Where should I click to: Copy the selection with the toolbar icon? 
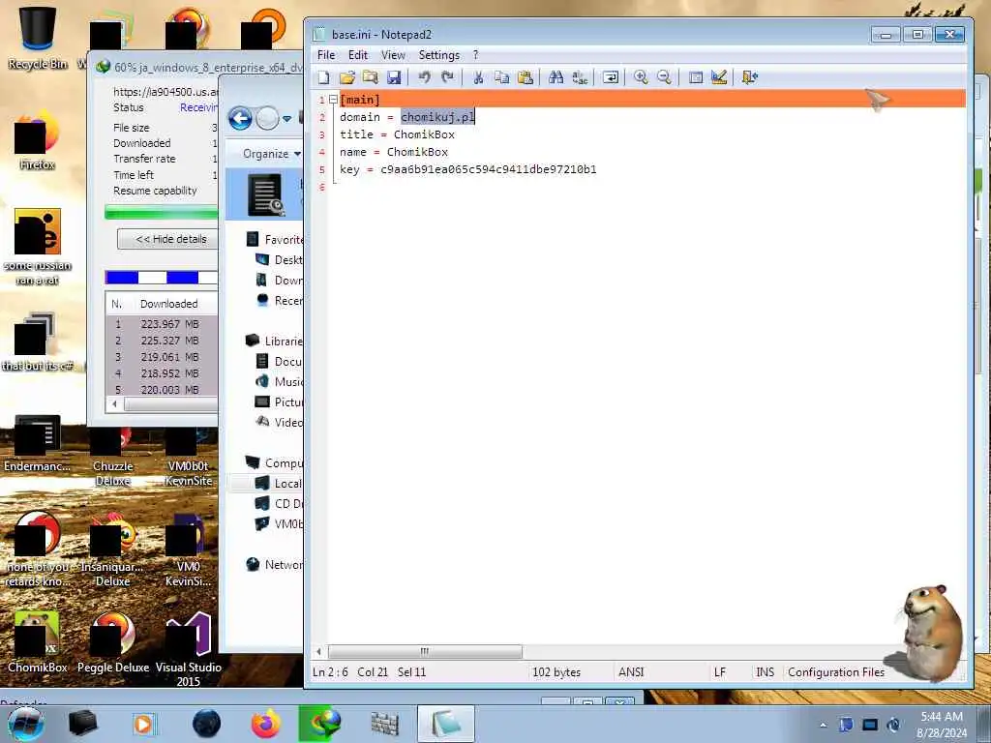tap(502, 77)
